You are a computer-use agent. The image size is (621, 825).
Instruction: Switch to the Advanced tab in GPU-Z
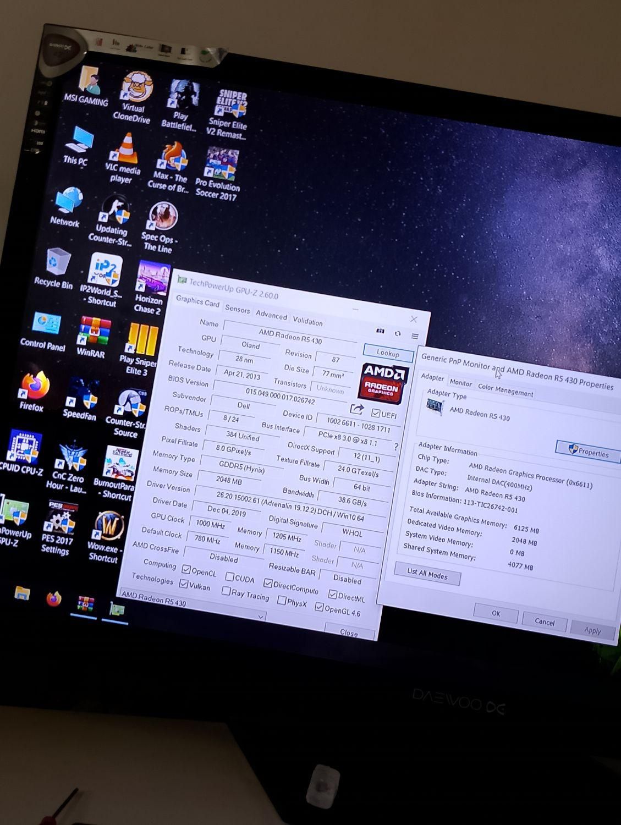tap(271, 315)
